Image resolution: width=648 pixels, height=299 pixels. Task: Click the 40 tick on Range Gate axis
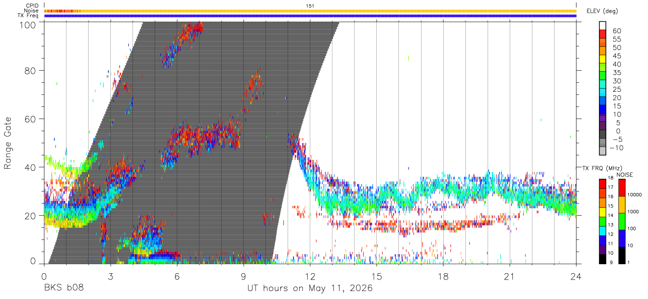point(30,167)
